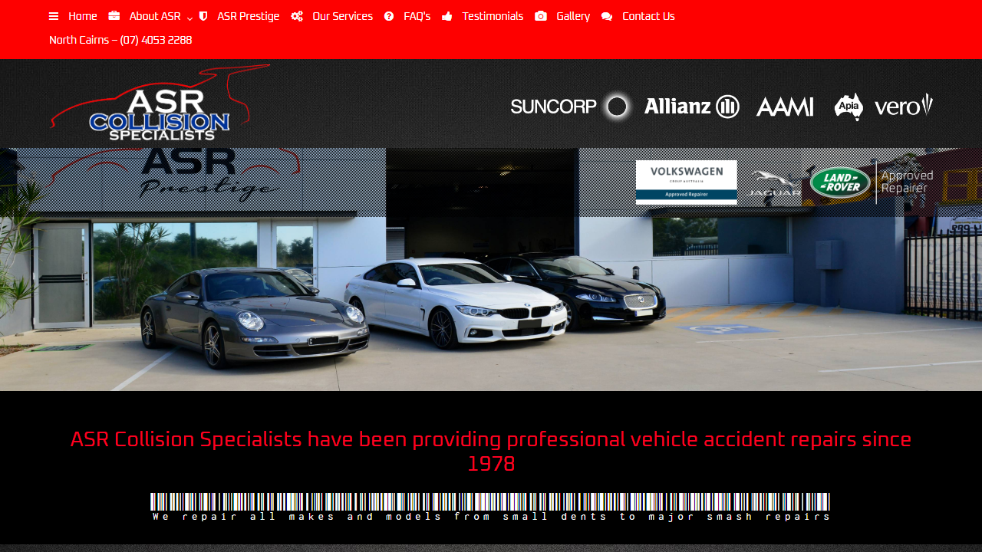Click the Volkswagen Approved Repairer badge
The width and height of the screenshot is (982, 552).
point(687,182)
